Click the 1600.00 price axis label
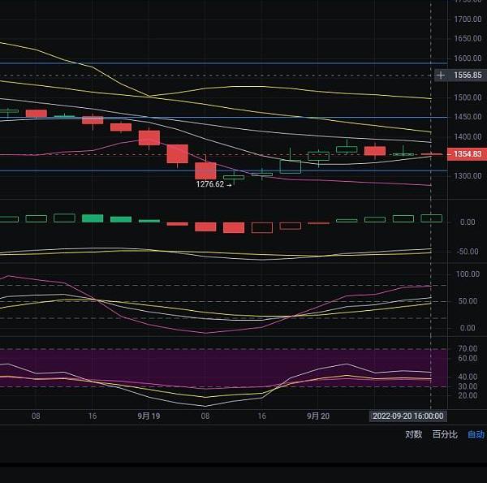The height and width of the screenshot is (483, 487). click(x=468, y=58)
